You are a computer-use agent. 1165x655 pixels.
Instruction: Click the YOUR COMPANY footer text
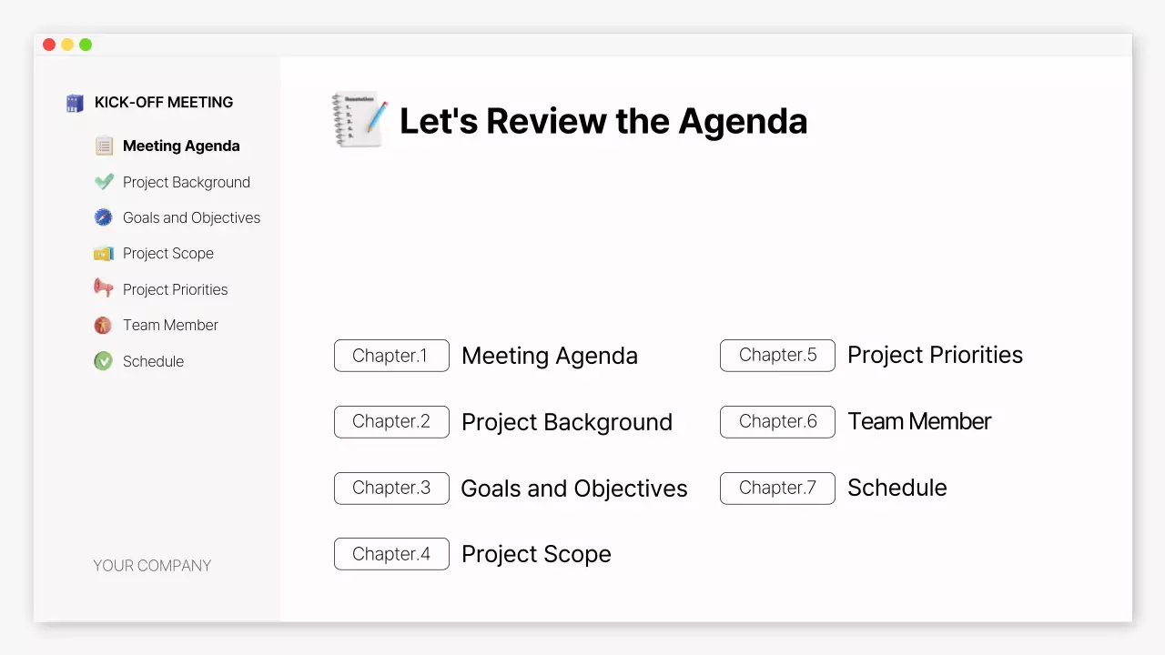pos(152,566)
